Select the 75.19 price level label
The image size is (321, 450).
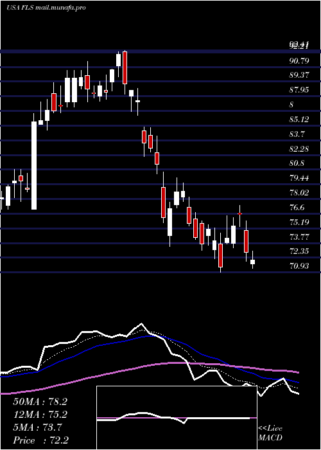(x=299, y=222)
